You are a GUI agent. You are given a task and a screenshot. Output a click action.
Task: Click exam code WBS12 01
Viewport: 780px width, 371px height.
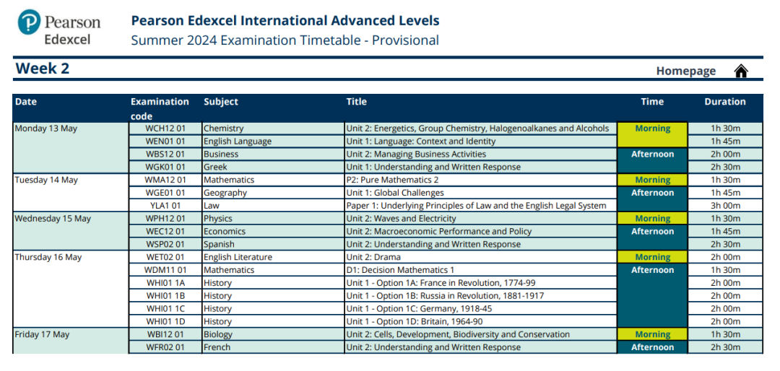click(x=165, y=154)
